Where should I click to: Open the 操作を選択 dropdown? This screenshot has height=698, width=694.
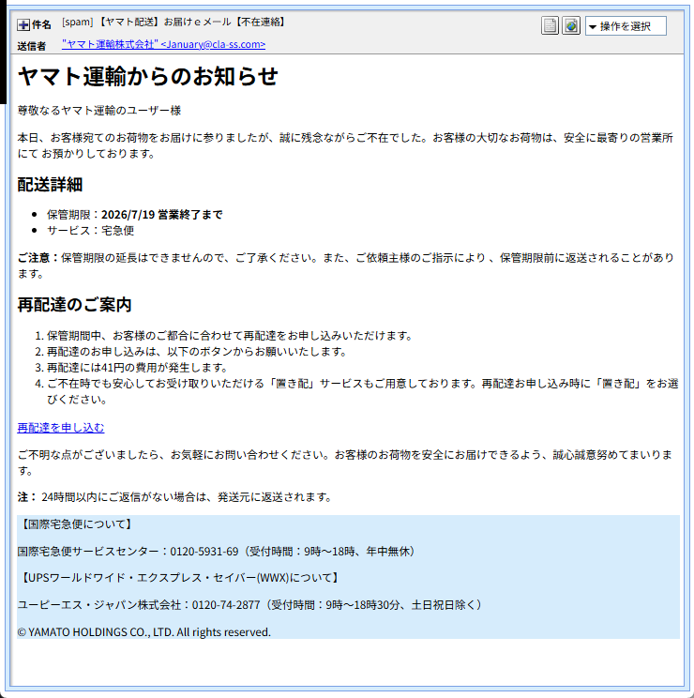pos(626,26)
